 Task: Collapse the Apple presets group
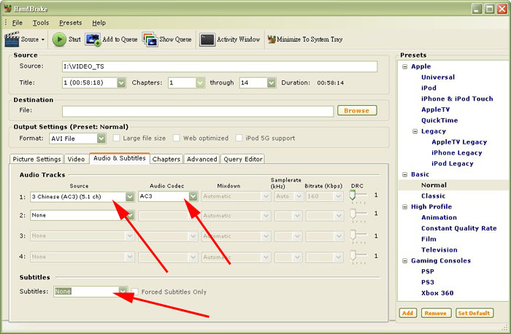coord(404,66)
